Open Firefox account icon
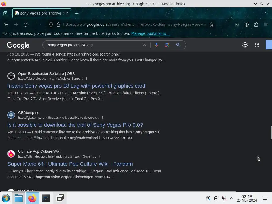 pyautogui.click(x=246, y=24)
